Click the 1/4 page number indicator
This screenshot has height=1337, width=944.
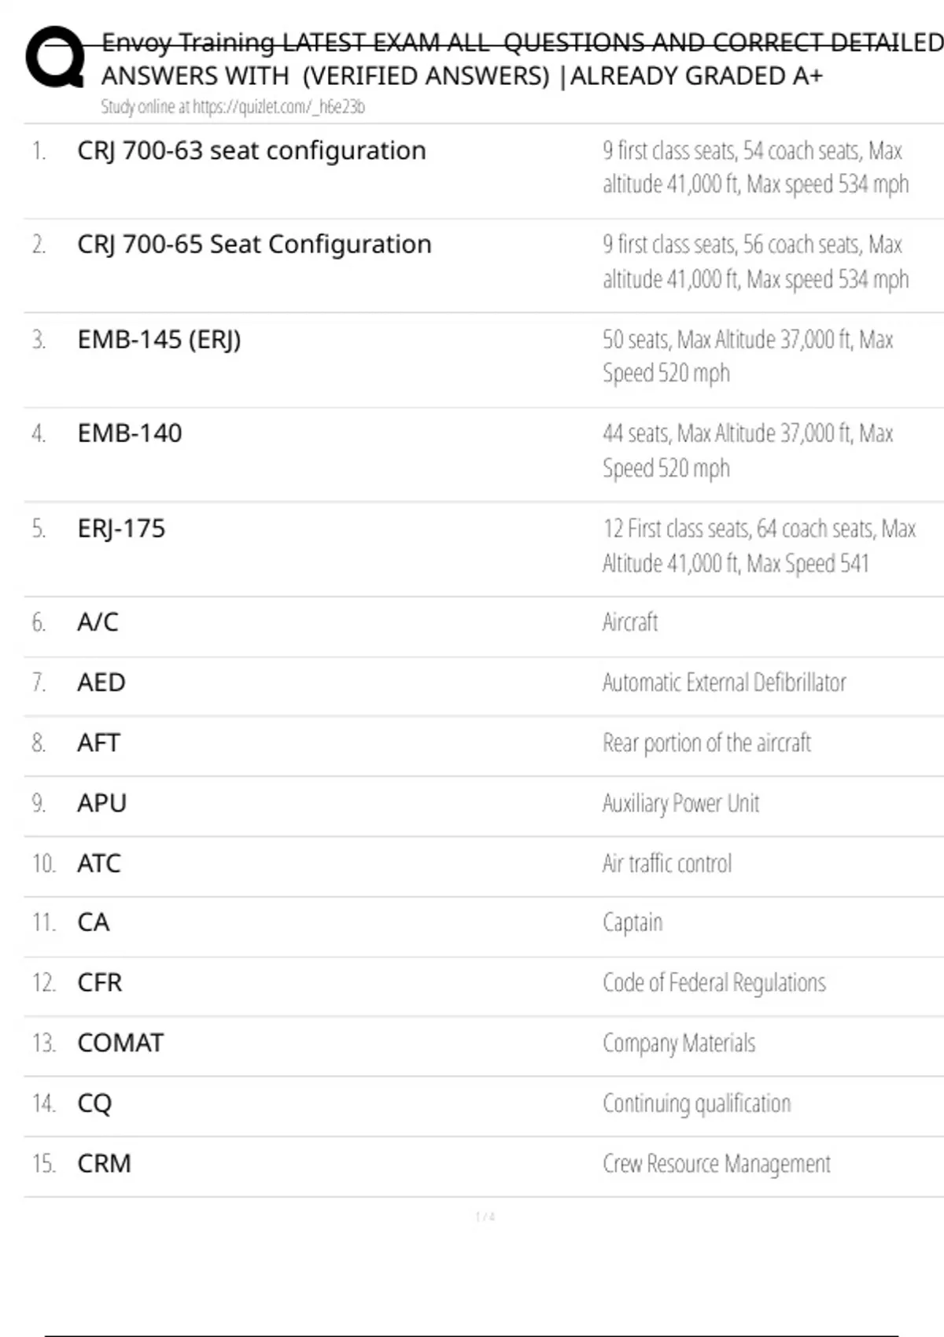click(485, 1217)
